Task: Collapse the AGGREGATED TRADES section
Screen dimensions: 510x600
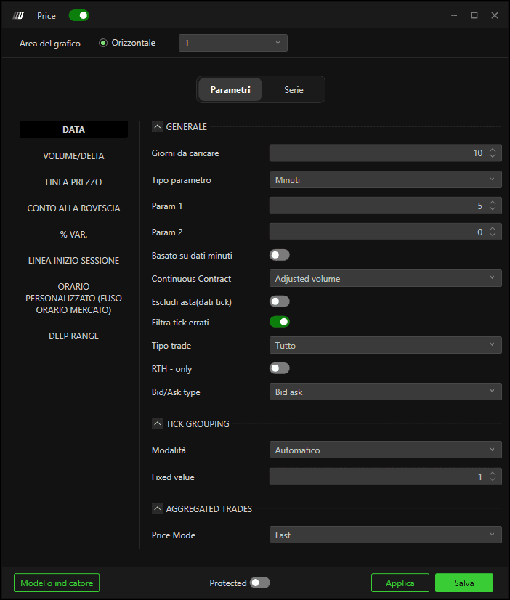Action: 157,508
